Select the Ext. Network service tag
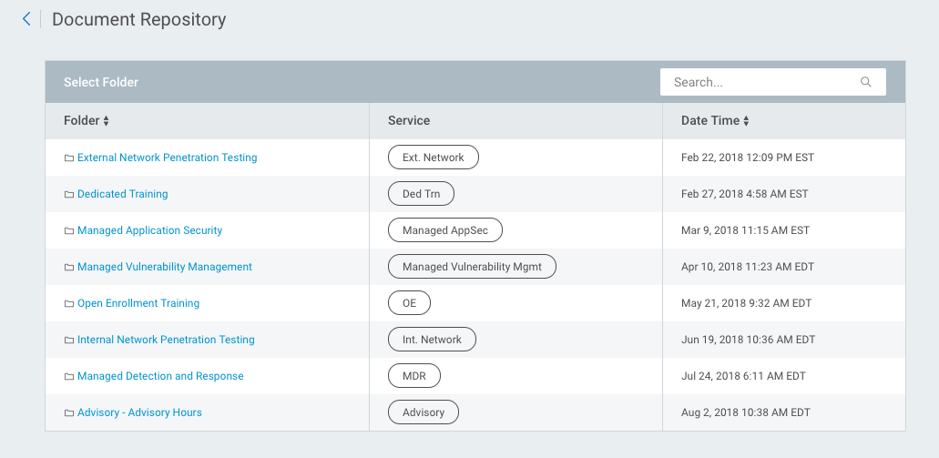The height and width of the screenshot is (458, 939). [433, 158]
